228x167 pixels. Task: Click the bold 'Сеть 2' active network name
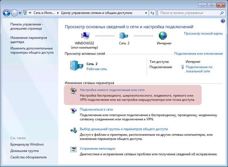click(92, 64)
